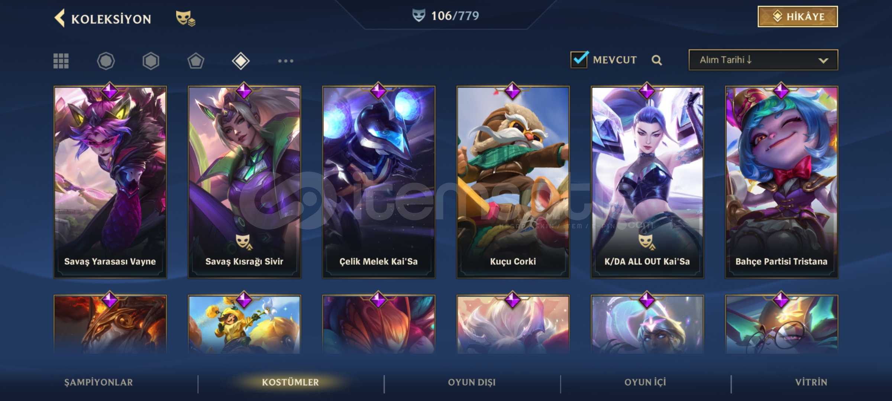Click the sort dropdown chevron arrow
This screenshot has height=401, width=892.
824,61
